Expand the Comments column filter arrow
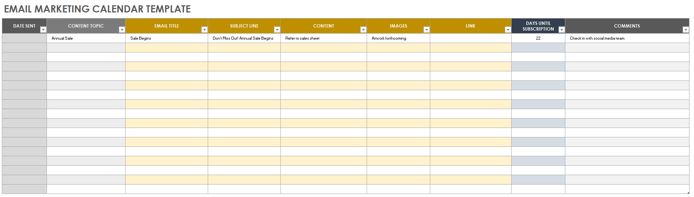This screenshot has width=694, height=197. click(685, 30)
